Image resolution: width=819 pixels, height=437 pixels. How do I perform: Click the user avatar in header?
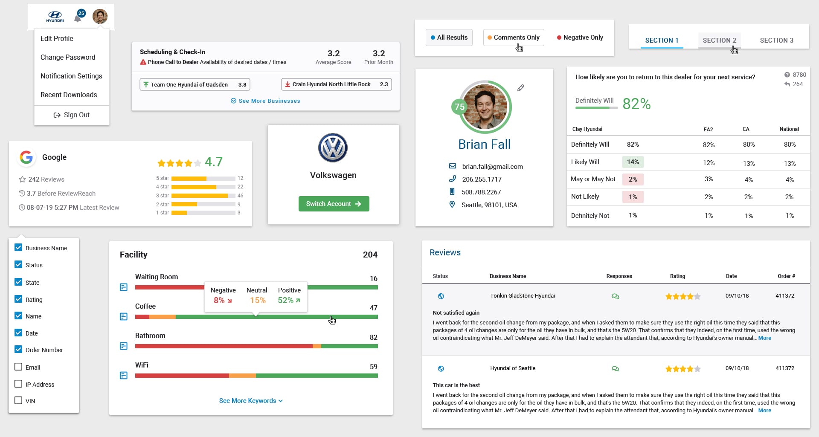coord(100,17)
